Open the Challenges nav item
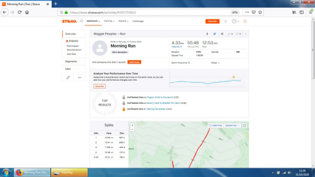 click(138, 21)
